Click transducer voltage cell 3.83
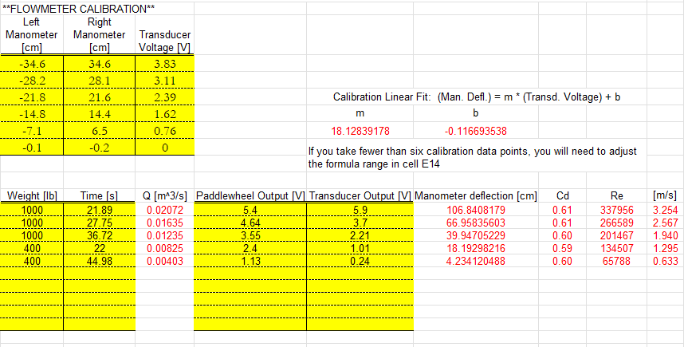Image resolution: width=684 pixels, height=347 pixels. [164, 64]
